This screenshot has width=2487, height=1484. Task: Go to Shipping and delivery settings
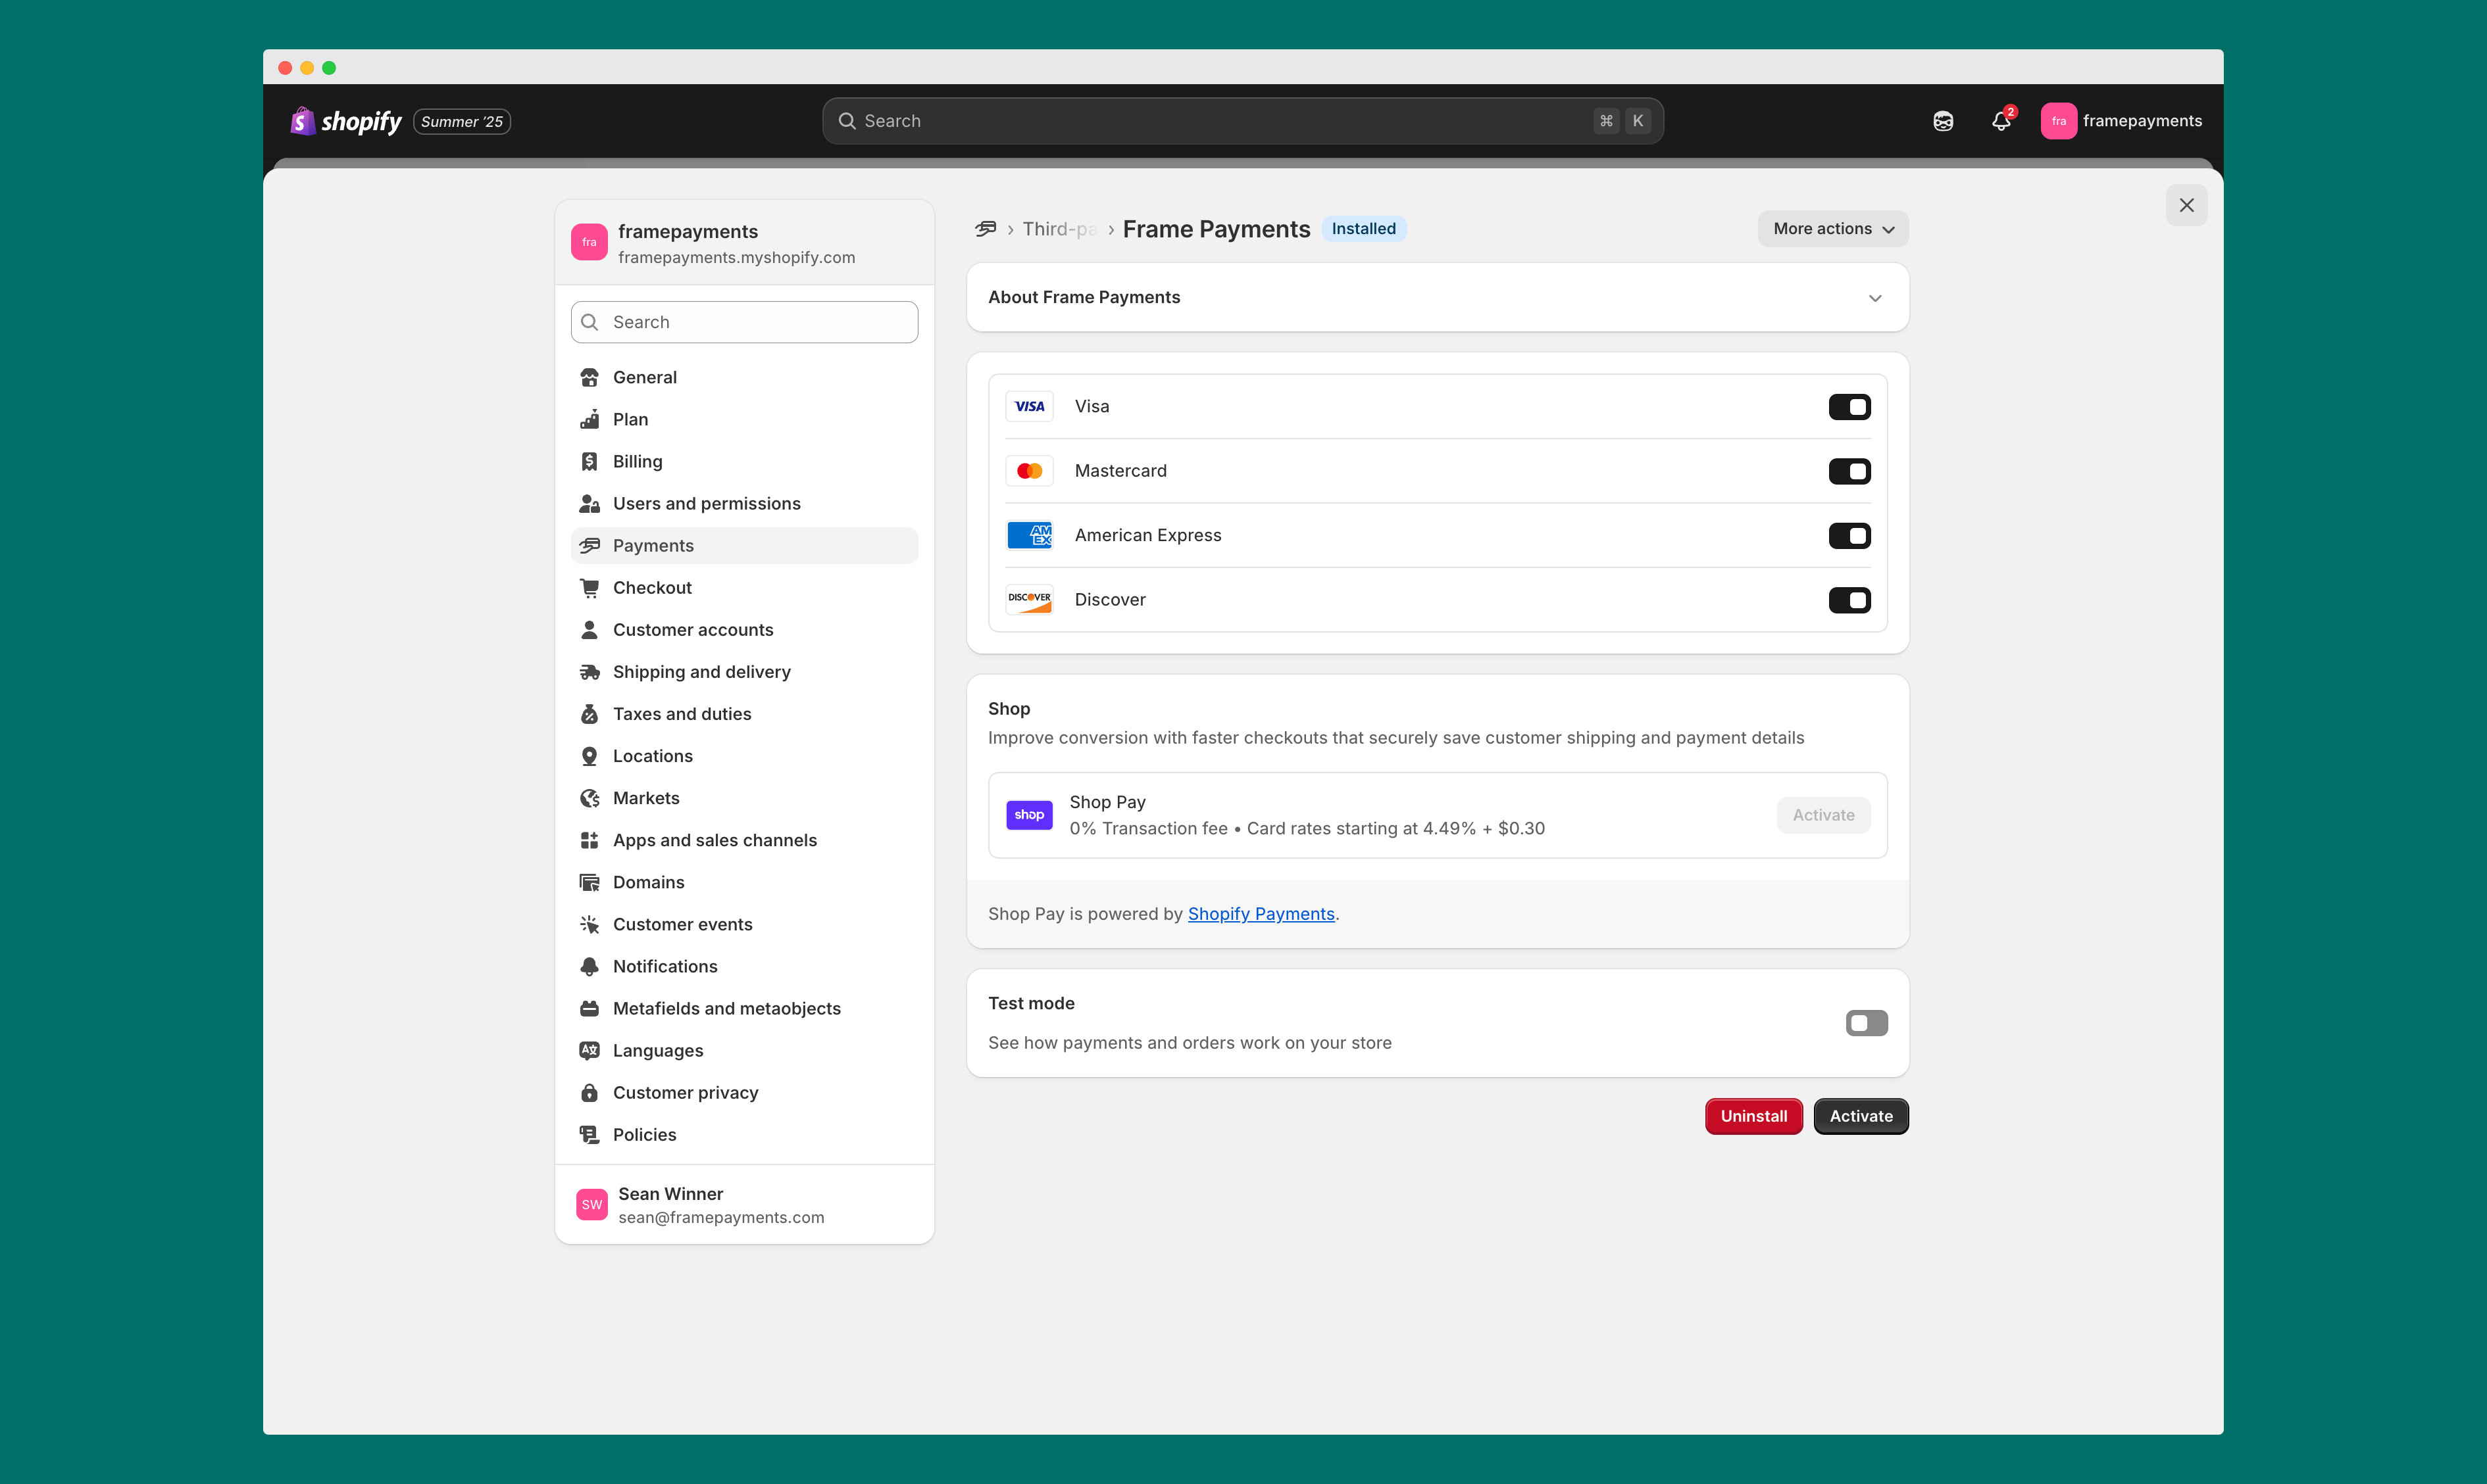[x=744, y=672]
